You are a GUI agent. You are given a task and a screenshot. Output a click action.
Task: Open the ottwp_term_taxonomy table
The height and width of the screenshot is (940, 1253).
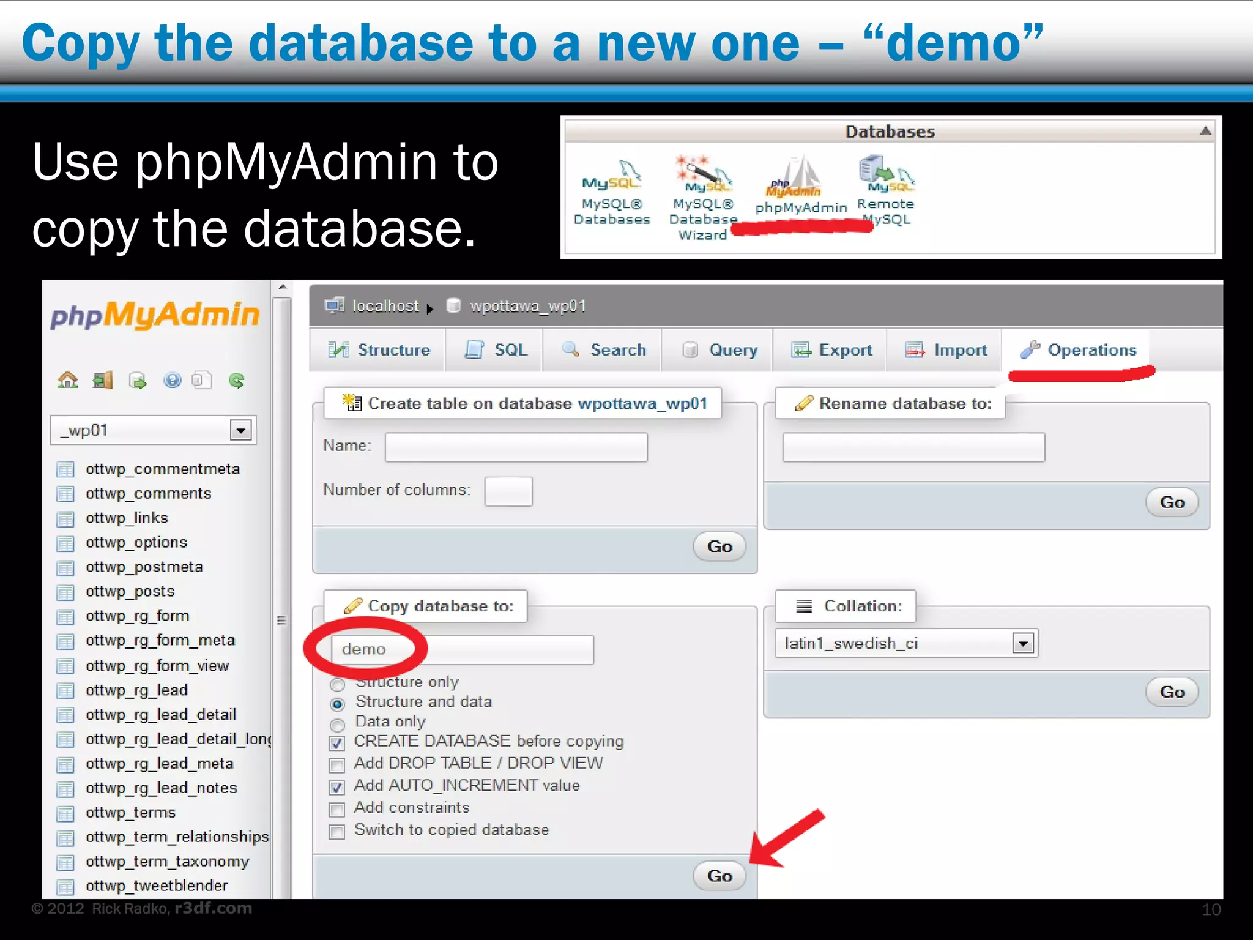(x=168, y=862)
